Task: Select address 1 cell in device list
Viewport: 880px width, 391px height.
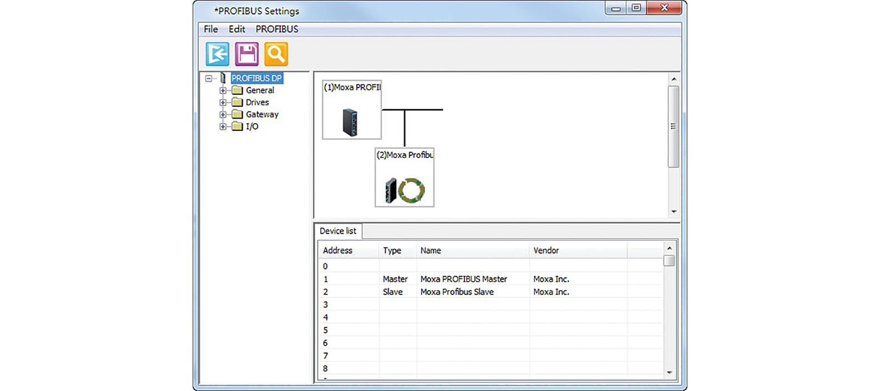Action: point(350,280)
